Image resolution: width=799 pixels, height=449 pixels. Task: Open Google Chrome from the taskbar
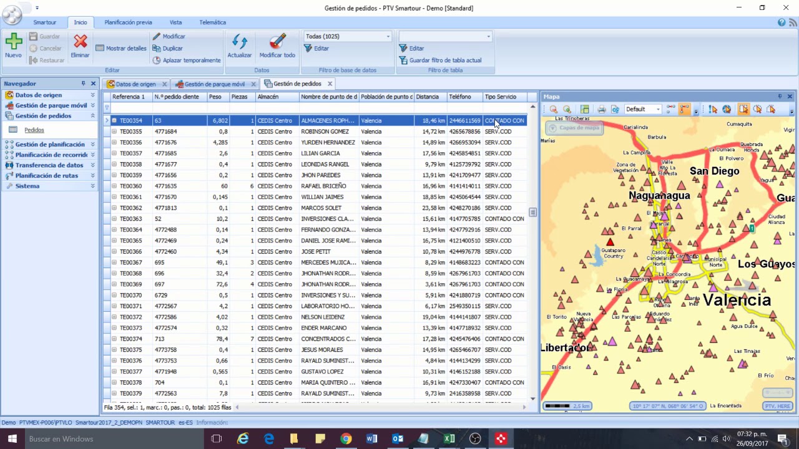pos(345,438)
